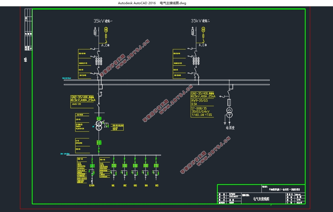Select the fuse symbol above the station transformer
Screen dimensions: 333x212
click(x=229, y=102)
